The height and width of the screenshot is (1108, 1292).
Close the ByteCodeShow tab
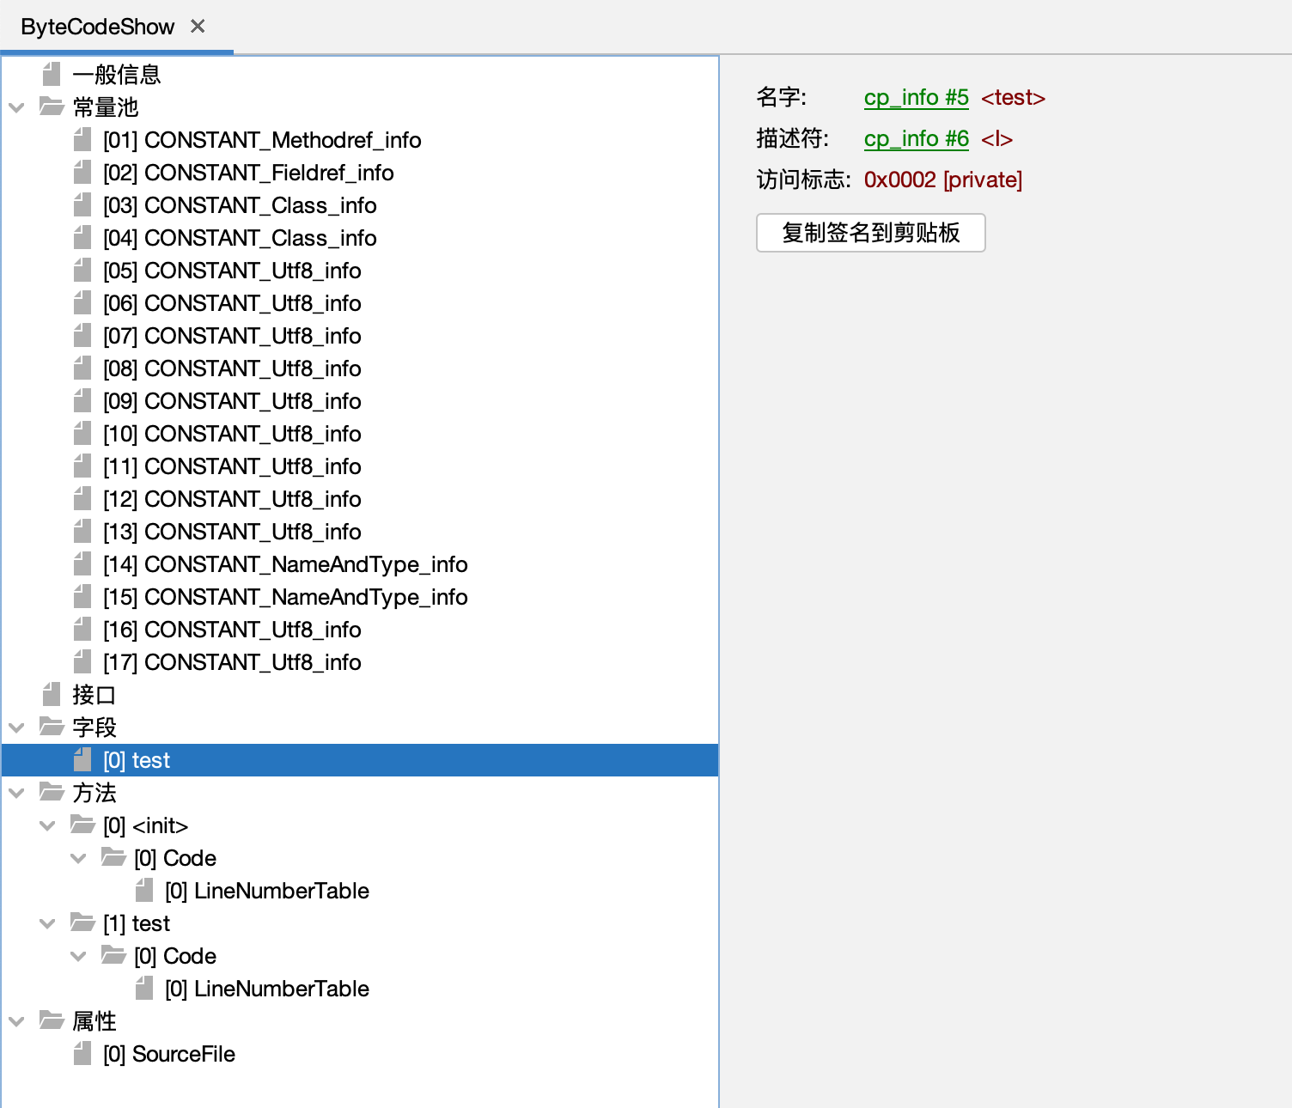point(198,27)
